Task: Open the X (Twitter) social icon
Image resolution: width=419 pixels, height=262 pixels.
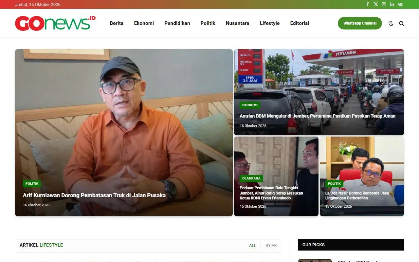Action: click(x=376, y=4)
